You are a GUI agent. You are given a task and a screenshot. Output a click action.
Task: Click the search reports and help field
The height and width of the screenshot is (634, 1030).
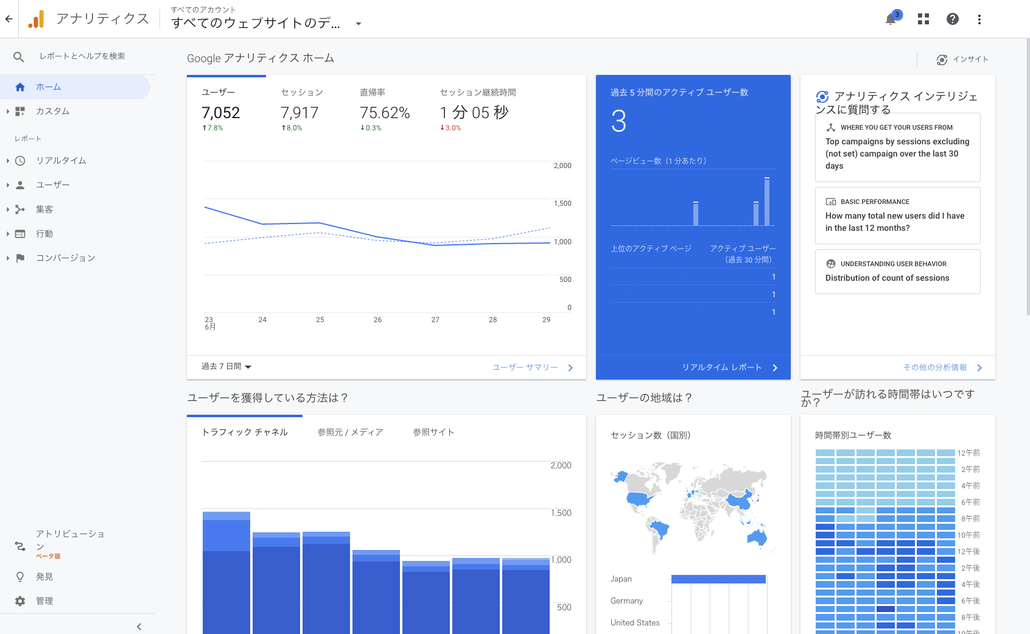82,57
